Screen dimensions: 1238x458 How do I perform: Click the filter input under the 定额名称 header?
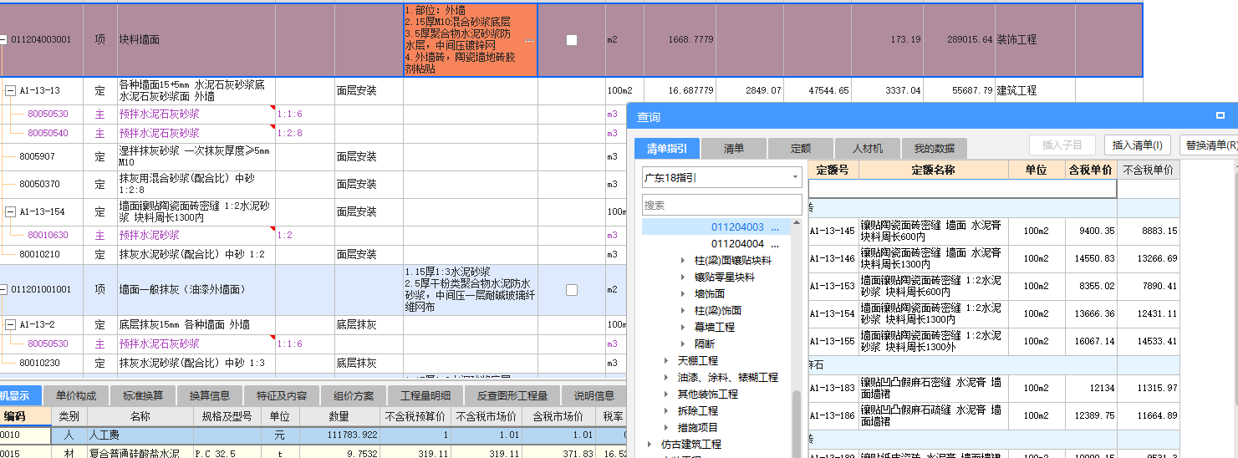click(962, 189)
